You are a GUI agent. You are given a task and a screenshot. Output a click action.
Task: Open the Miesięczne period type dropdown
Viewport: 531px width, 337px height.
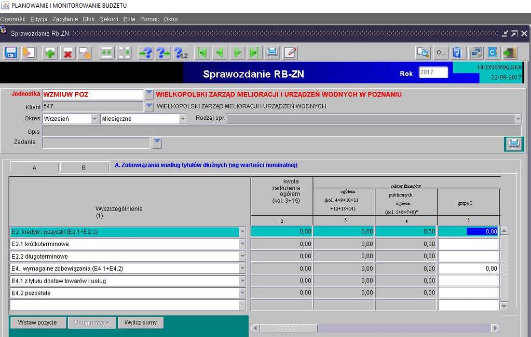click(183, 119)
